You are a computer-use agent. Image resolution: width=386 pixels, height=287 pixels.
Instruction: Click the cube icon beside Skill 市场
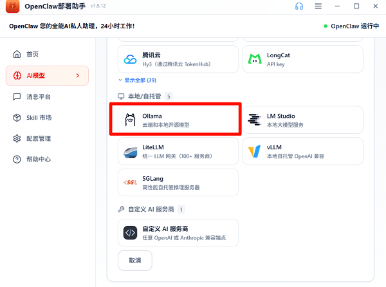17,118
